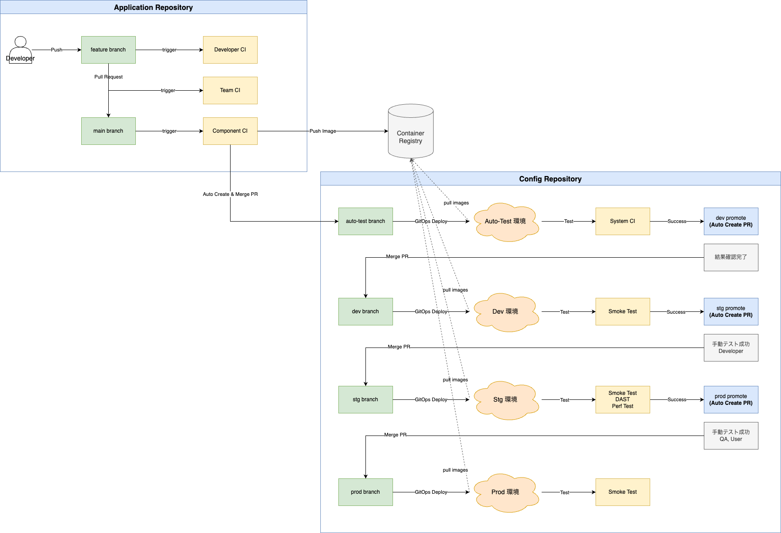The height and width of the screenshot is (533, 781).
Task: Click GitOps Deploy label after prod branch
Action: pos(431,492)
